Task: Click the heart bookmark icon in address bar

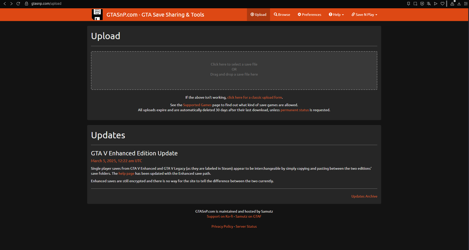Action: pos(442,4)
